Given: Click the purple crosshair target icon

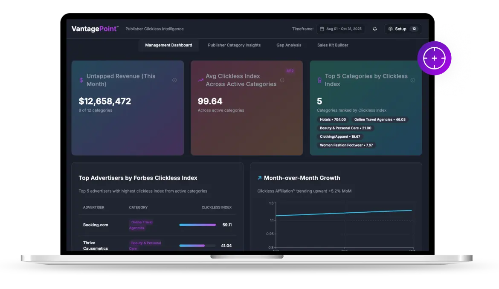Looking at the screenshot, I should 434,58.
